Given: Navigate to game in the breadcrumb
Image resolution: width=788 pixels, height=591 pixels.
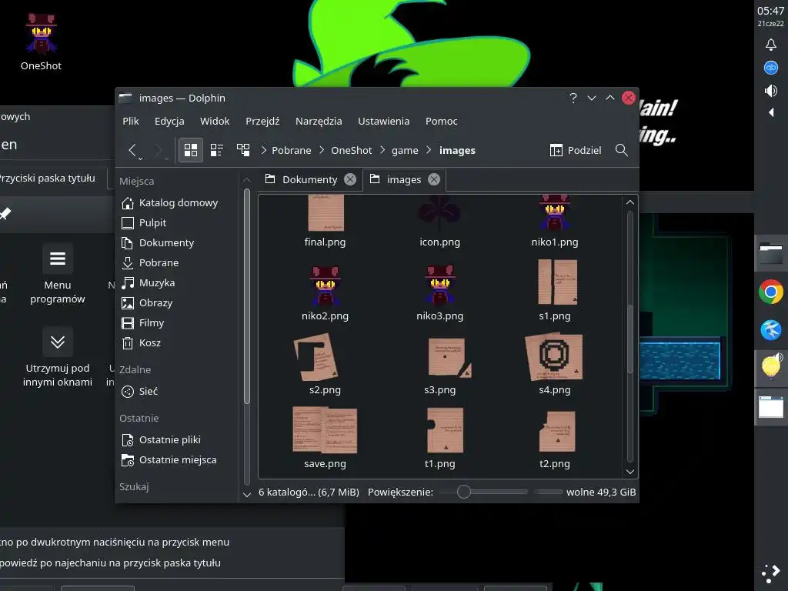Looking at the screenshot, I should coord(405,150).
